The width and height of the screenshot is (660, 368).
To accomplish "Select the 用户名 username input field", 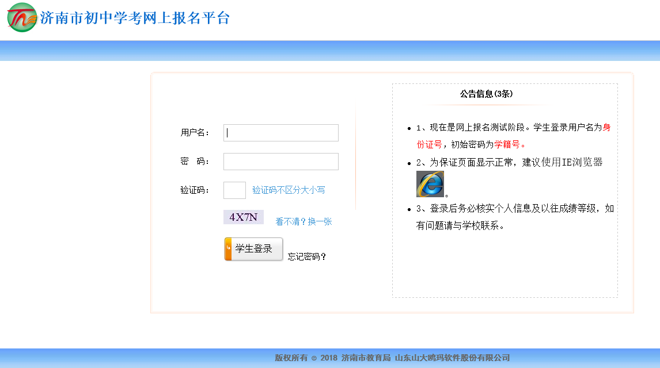I will pyautogui.click(x=280, y=133).
